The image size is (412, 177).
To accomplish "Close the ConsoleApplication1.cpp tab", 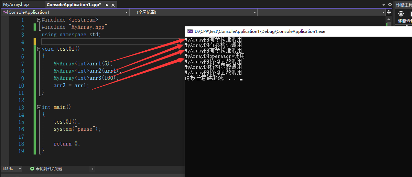I will point(113,5).
